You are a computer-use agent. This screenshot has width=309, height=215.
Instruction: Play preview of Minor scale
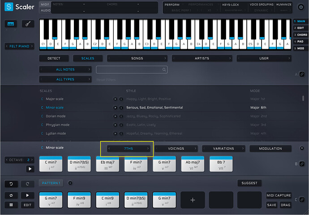[x=115, y=108]
